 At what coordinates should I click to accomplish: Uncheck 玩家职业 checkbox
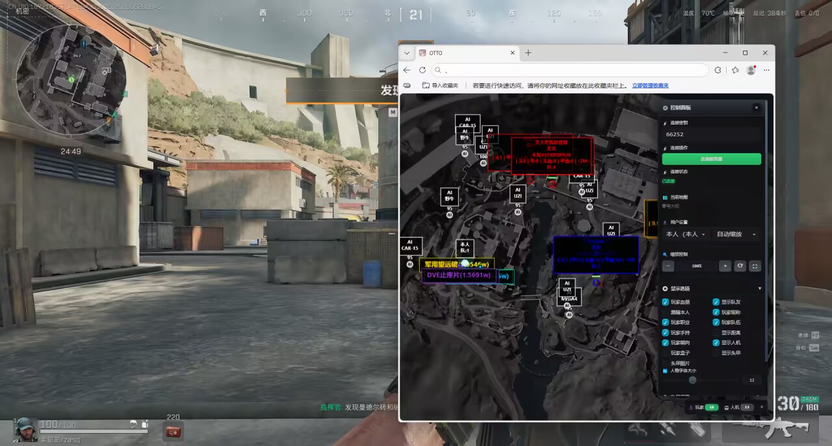coord(666,322)
